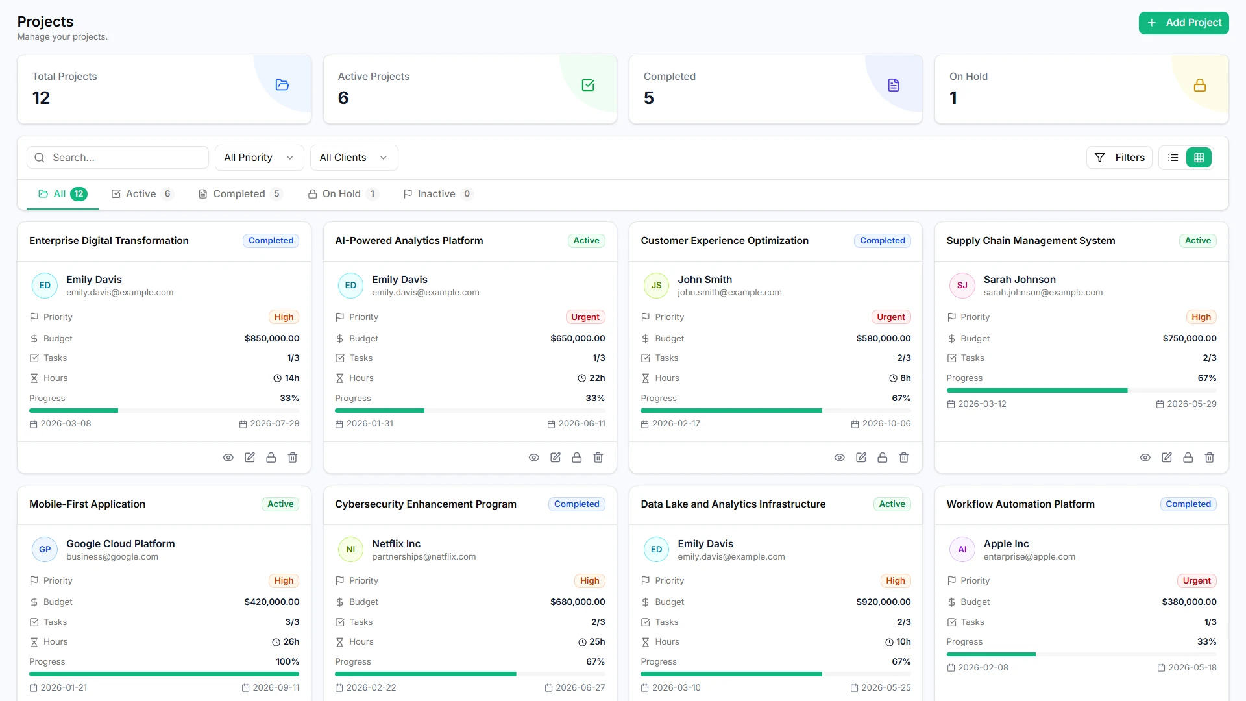This screenshot has width=1246, height=701.
Task: Edit the Supply Chain Management System project
Action: (x=1166, y=458)
